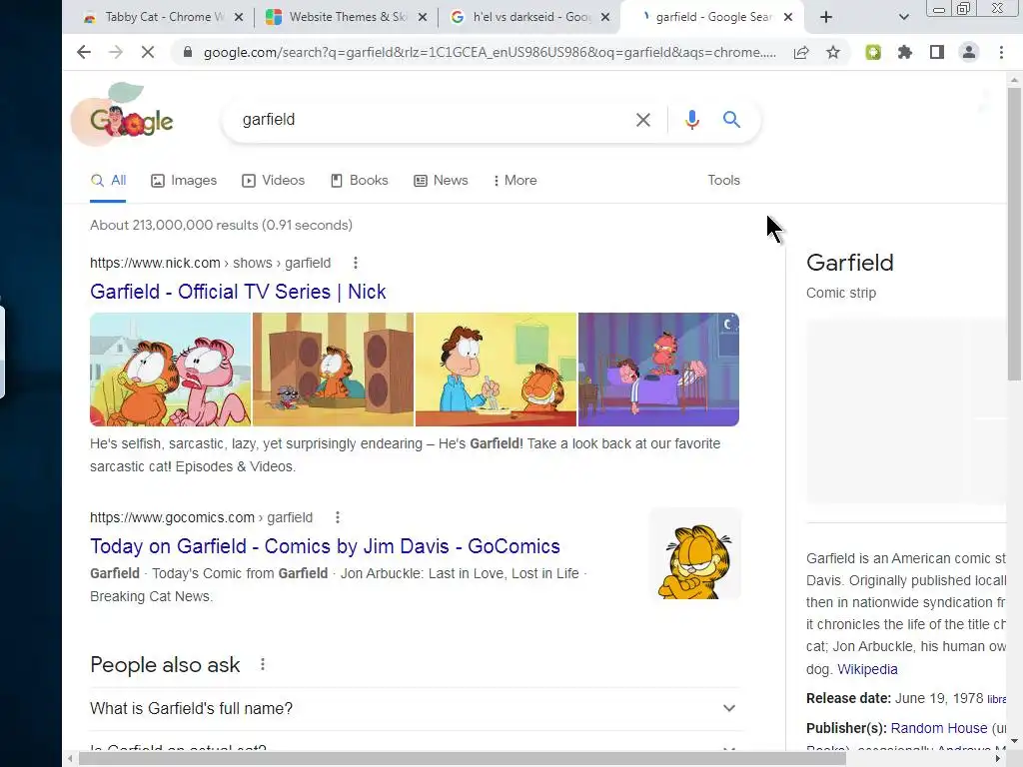Expand What is Garfield's full name?
The width and height of the screenshot is (1023, 767).
[x=415, y=708]
